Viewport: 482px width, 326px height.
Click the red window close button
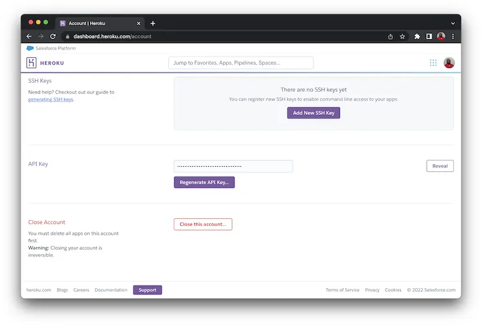[31, 22]
